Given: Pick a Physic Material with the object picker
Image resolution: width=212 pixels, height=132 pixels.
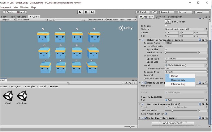Looking at the screenshot, I should coord(206,29).
